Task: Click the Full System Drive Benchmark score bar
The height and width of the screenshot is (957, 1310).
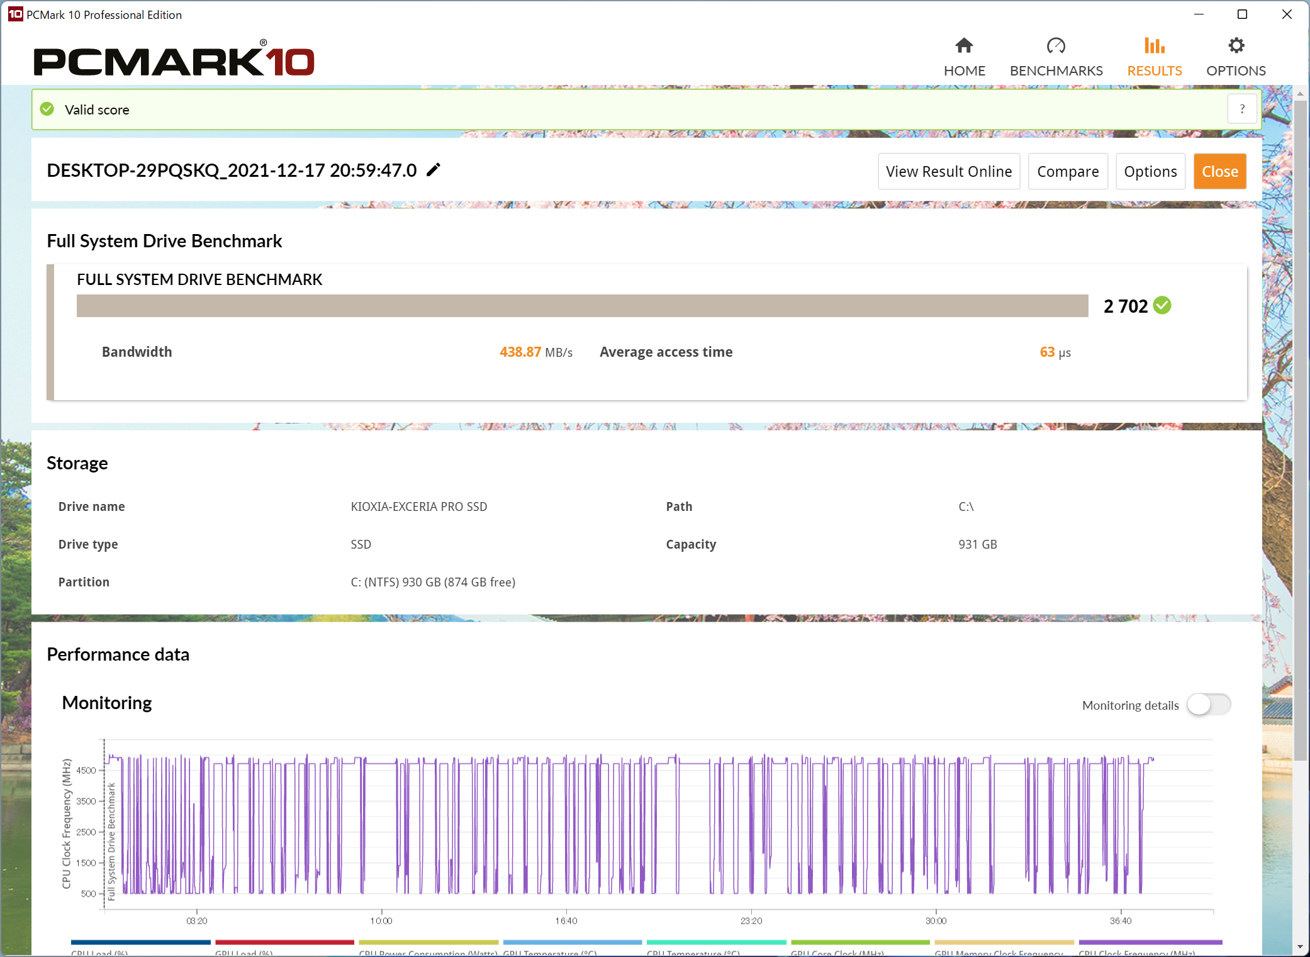Action: 582,306
